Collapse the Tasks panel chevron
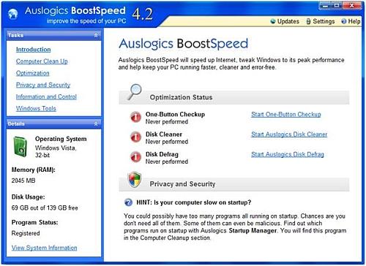Screen dimensions: 366x266 (96, 35)
